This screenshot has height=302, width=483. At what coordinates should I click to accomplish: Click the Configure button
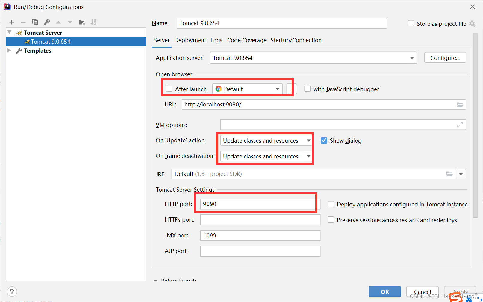coord(445,57)
